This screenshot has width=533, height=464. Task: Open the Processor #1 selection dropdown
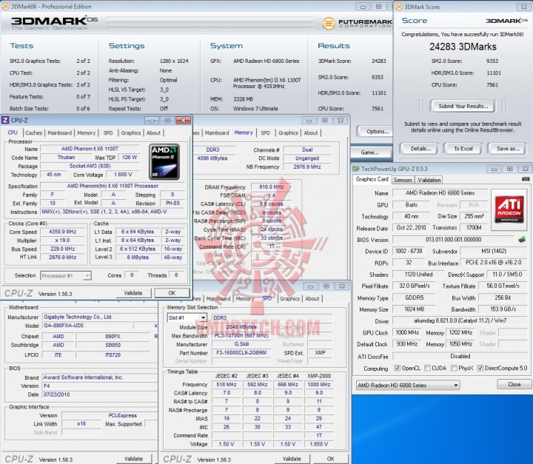pyautogui.click(x=66, y=276)
